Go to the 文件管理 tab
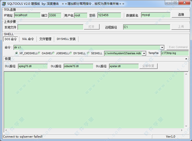 point(45,39)
